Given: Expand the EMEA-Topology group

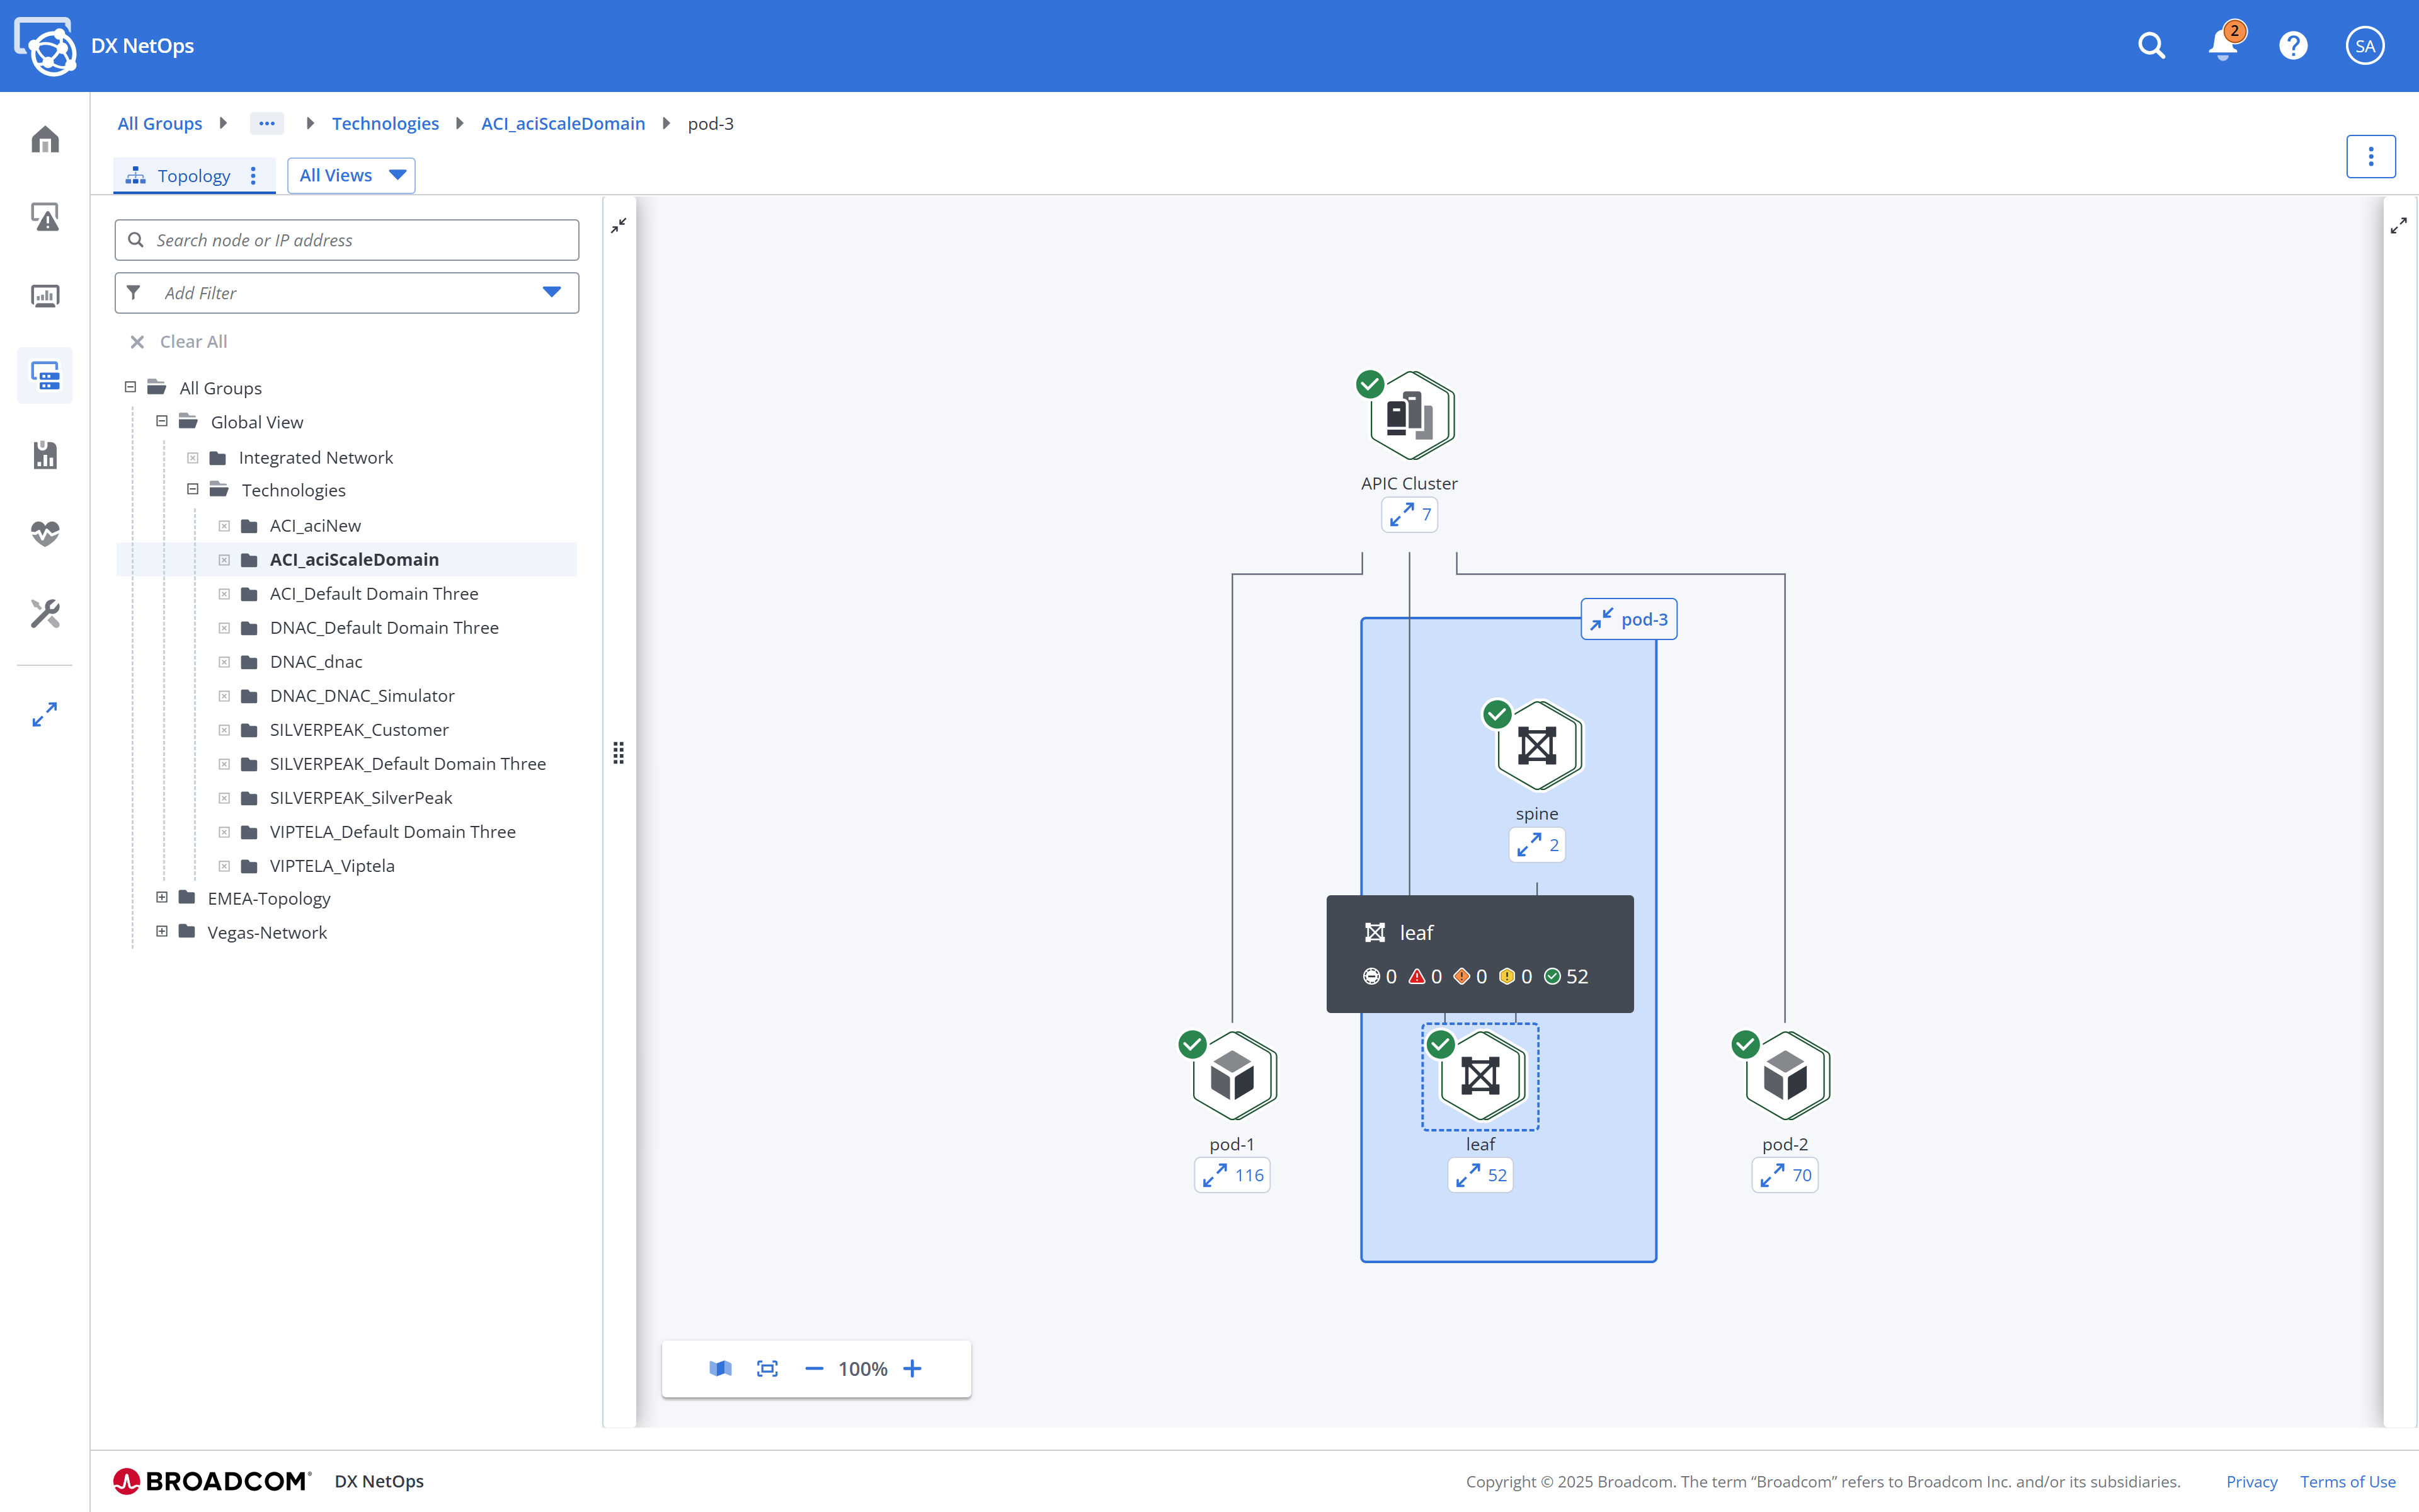Looking at the screenshot, I should [x=162, y=897].
